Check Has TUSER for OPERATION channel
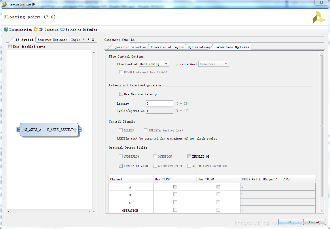 [x=219, y=210]
